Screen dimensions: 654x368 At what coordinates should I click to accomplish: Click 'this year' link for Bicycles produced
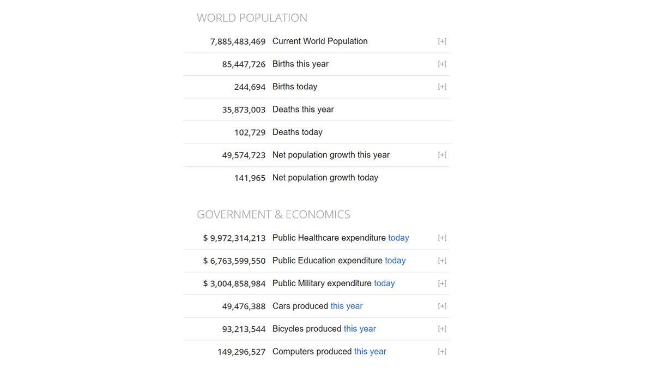[360, 329]
